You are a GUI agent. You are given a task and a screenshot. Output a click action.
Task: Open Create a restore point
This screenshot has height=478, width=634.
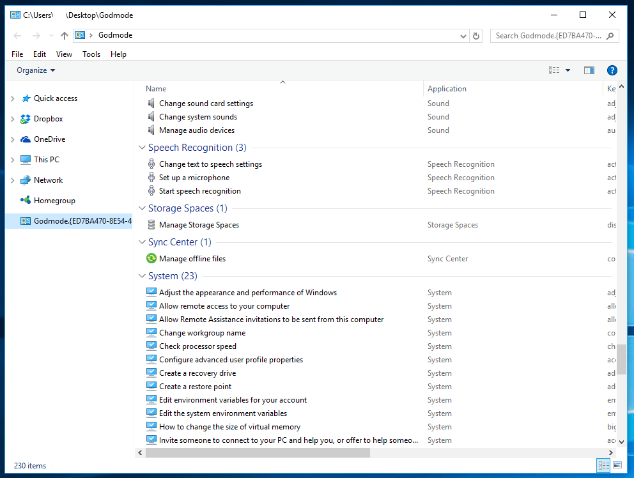point(195,387)
